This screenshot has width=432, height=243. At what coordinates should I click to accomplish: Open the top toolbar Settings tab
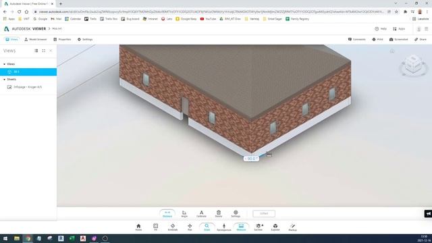85,39
